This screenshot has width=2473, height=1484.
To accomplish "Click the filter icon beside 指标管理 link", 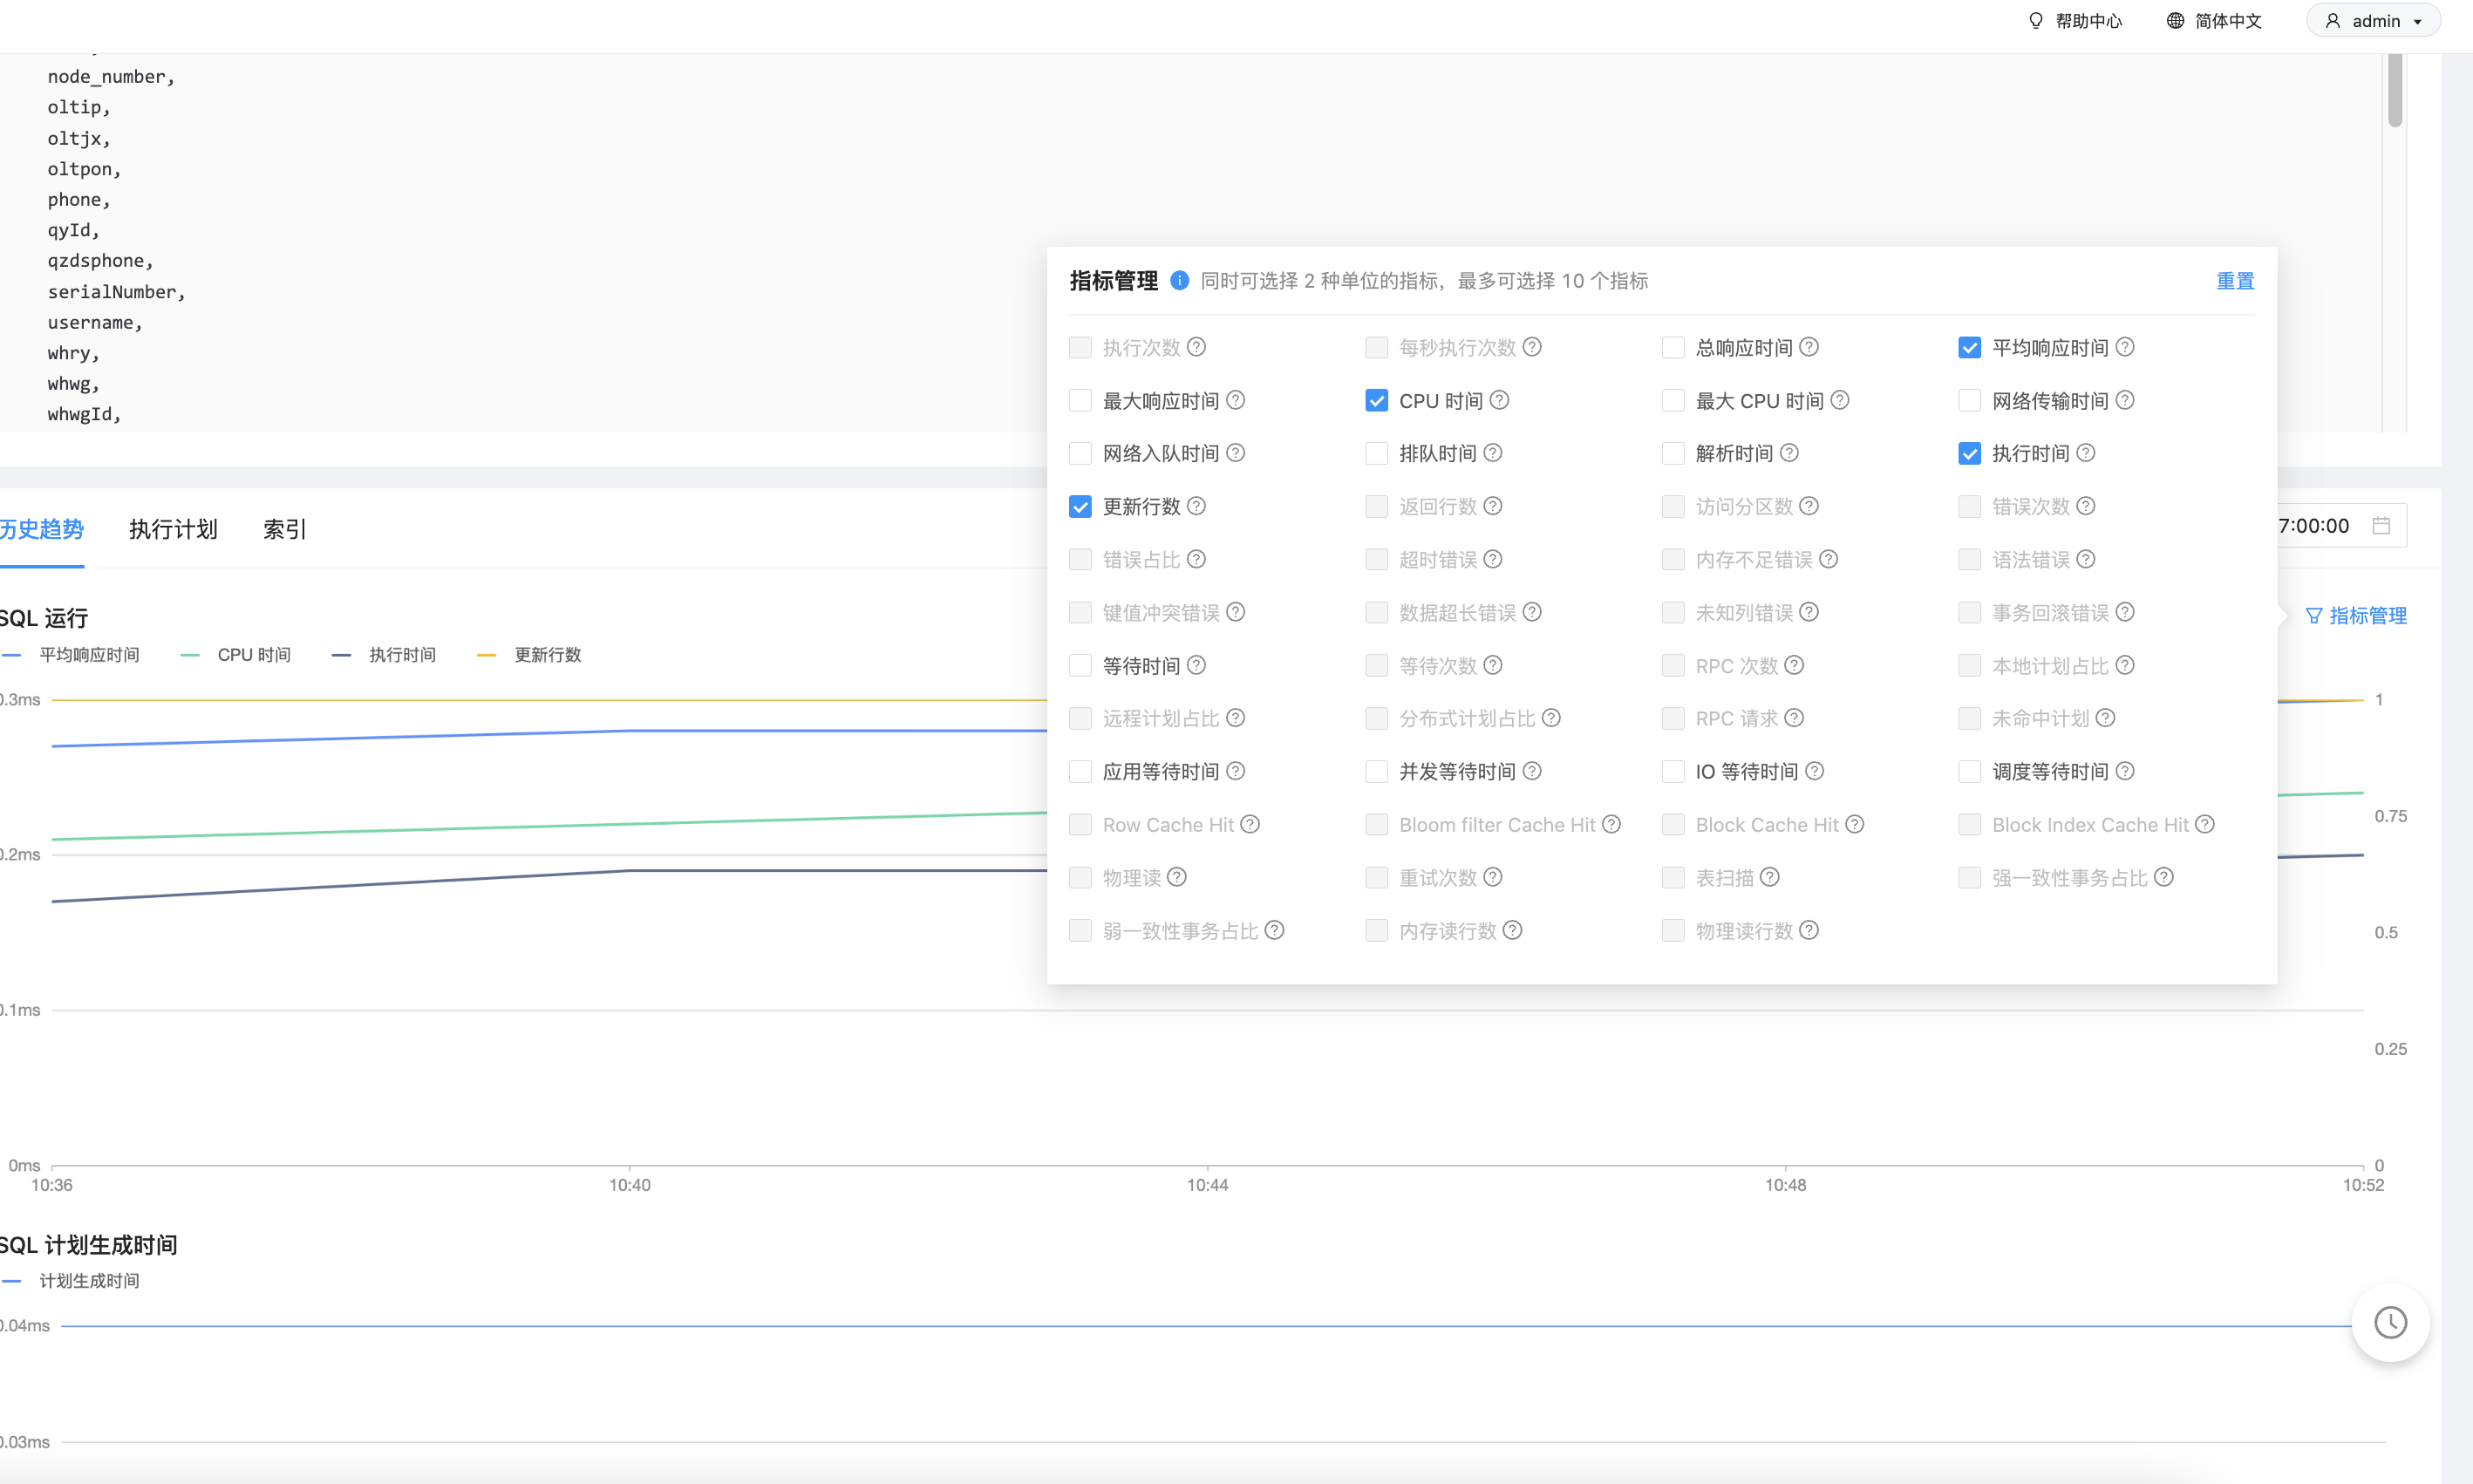I will pyautogui.click(x=2314, y=615).
